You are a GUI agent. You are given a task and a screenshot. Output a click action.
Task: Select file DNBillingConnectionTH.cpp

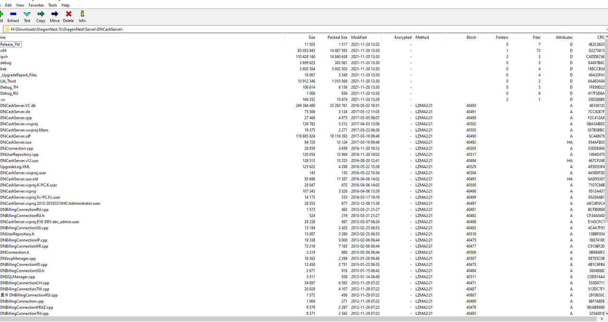pos(24,313)
